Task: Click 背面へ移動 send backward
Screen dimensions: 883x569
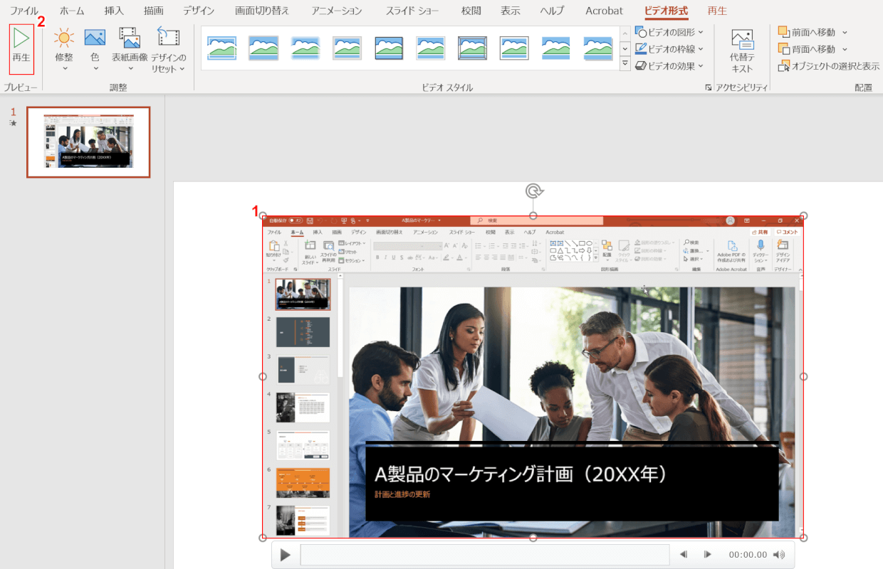Action: click(x=807, y=49)
